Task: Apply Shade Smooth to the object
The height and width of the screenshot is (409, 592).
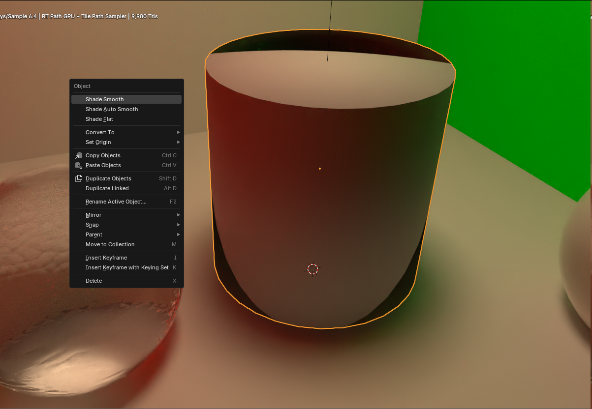Action: coord(104,99)
